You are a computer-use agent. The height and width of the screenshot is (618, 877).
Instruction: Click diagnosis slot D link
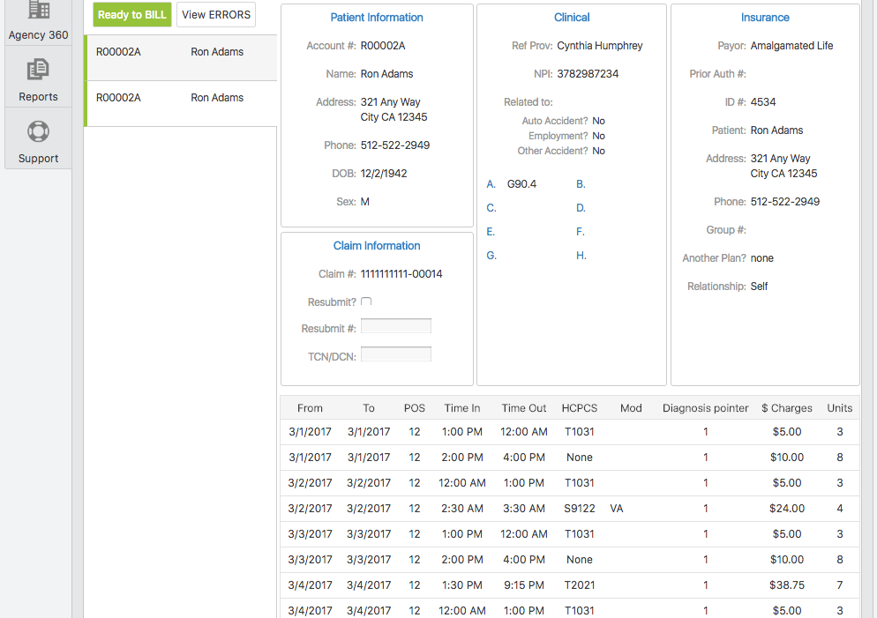tap(581, 208)
